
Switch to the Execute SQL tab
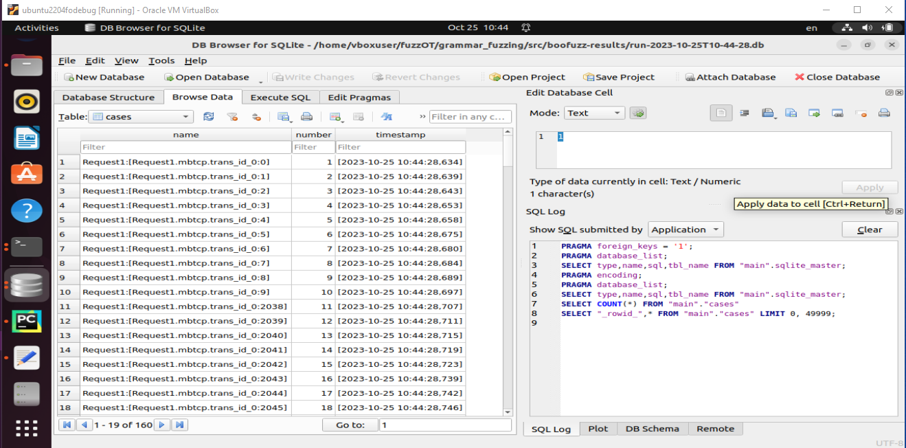pos(280,97)
